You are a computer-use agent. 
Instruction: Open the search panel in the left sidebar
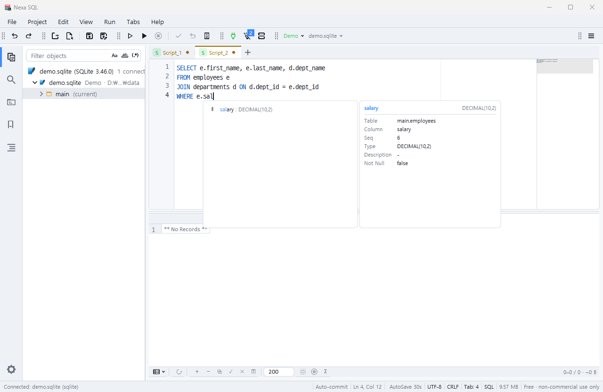coord(11,80)
